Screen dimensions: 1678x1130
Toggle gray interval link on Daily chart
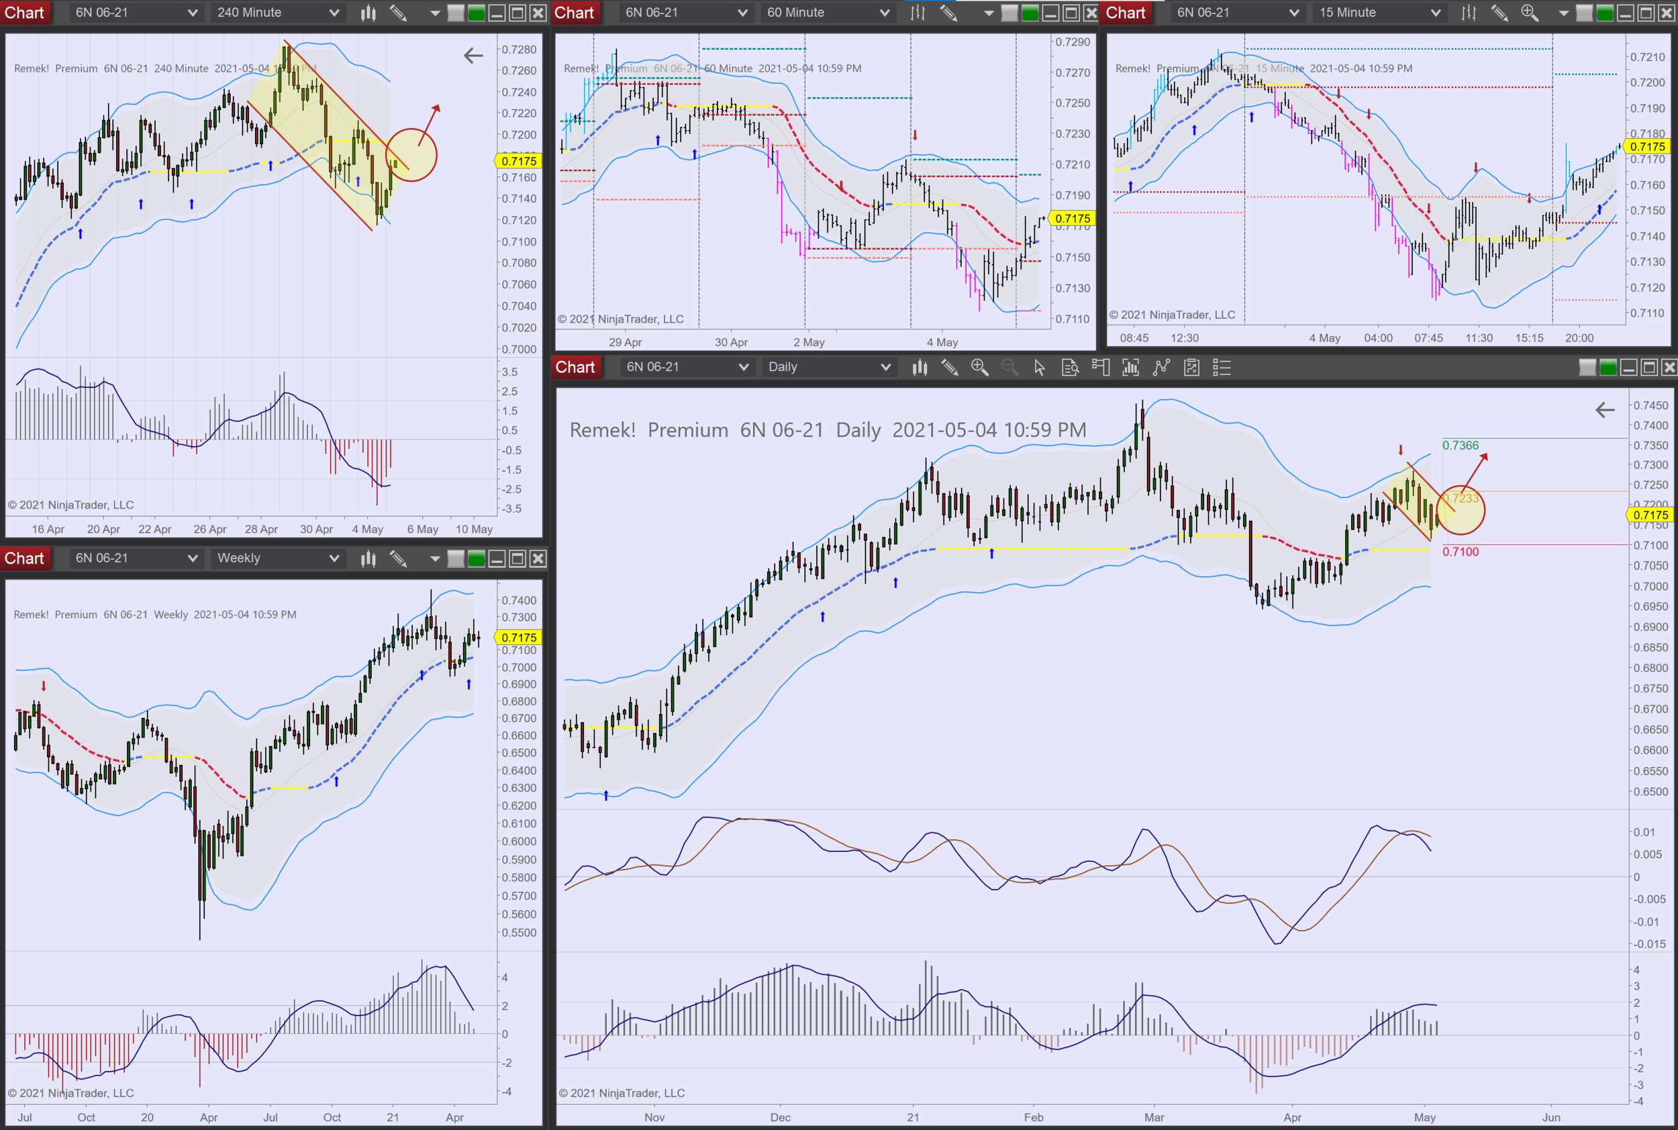1587,368
